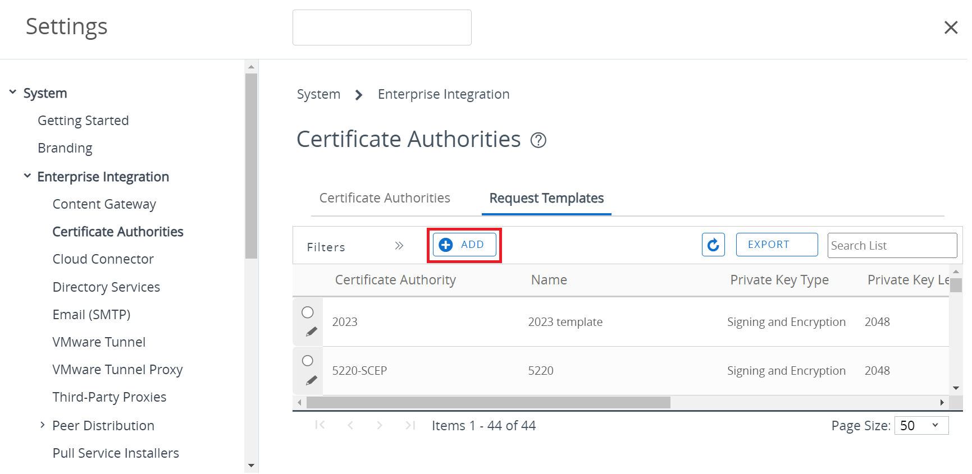Collapse the System tree section
Image resolution: width=972 pixels, height=474 pixels.
click(13, 93)
